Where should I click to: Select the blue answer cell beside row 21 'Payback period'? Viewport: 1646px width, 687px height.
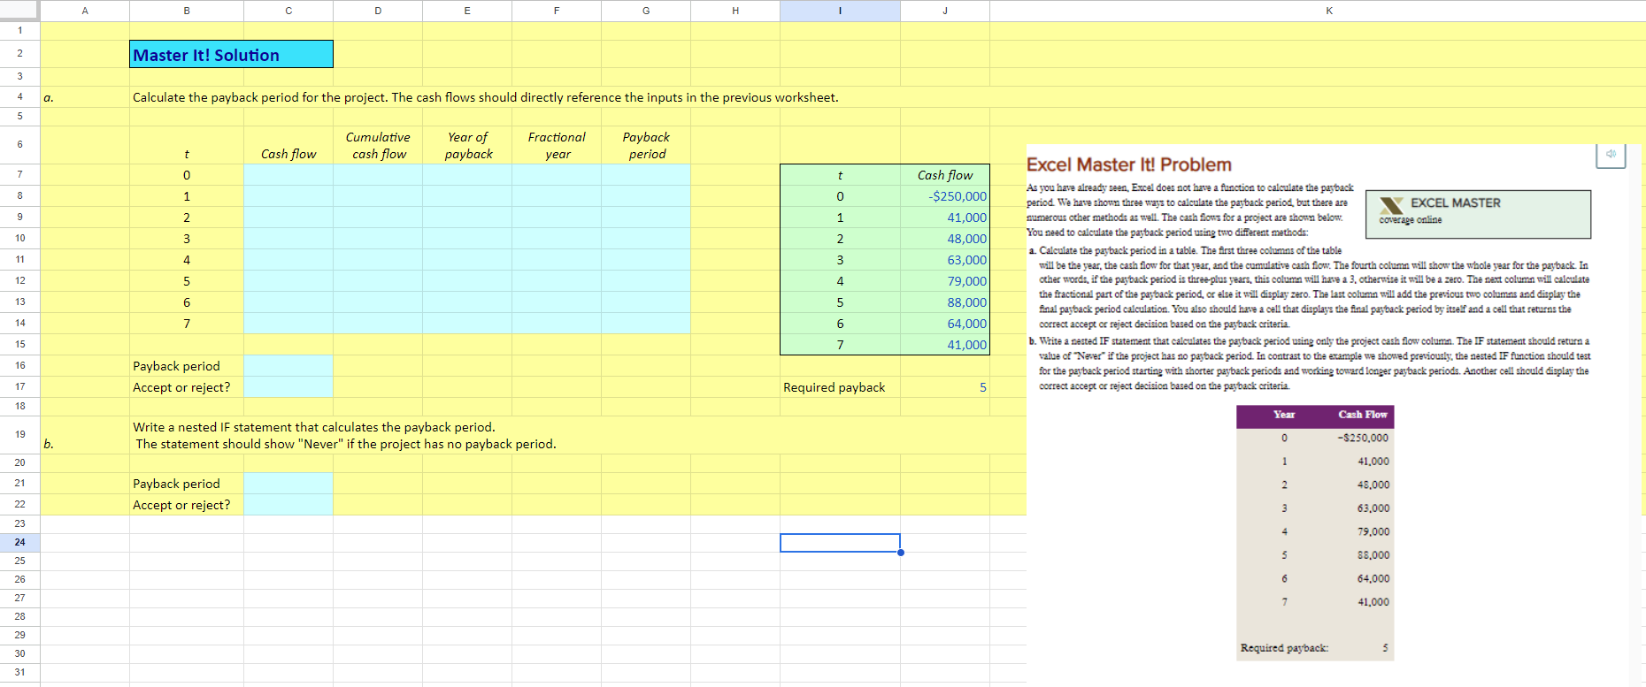click(x=288, y=484)
